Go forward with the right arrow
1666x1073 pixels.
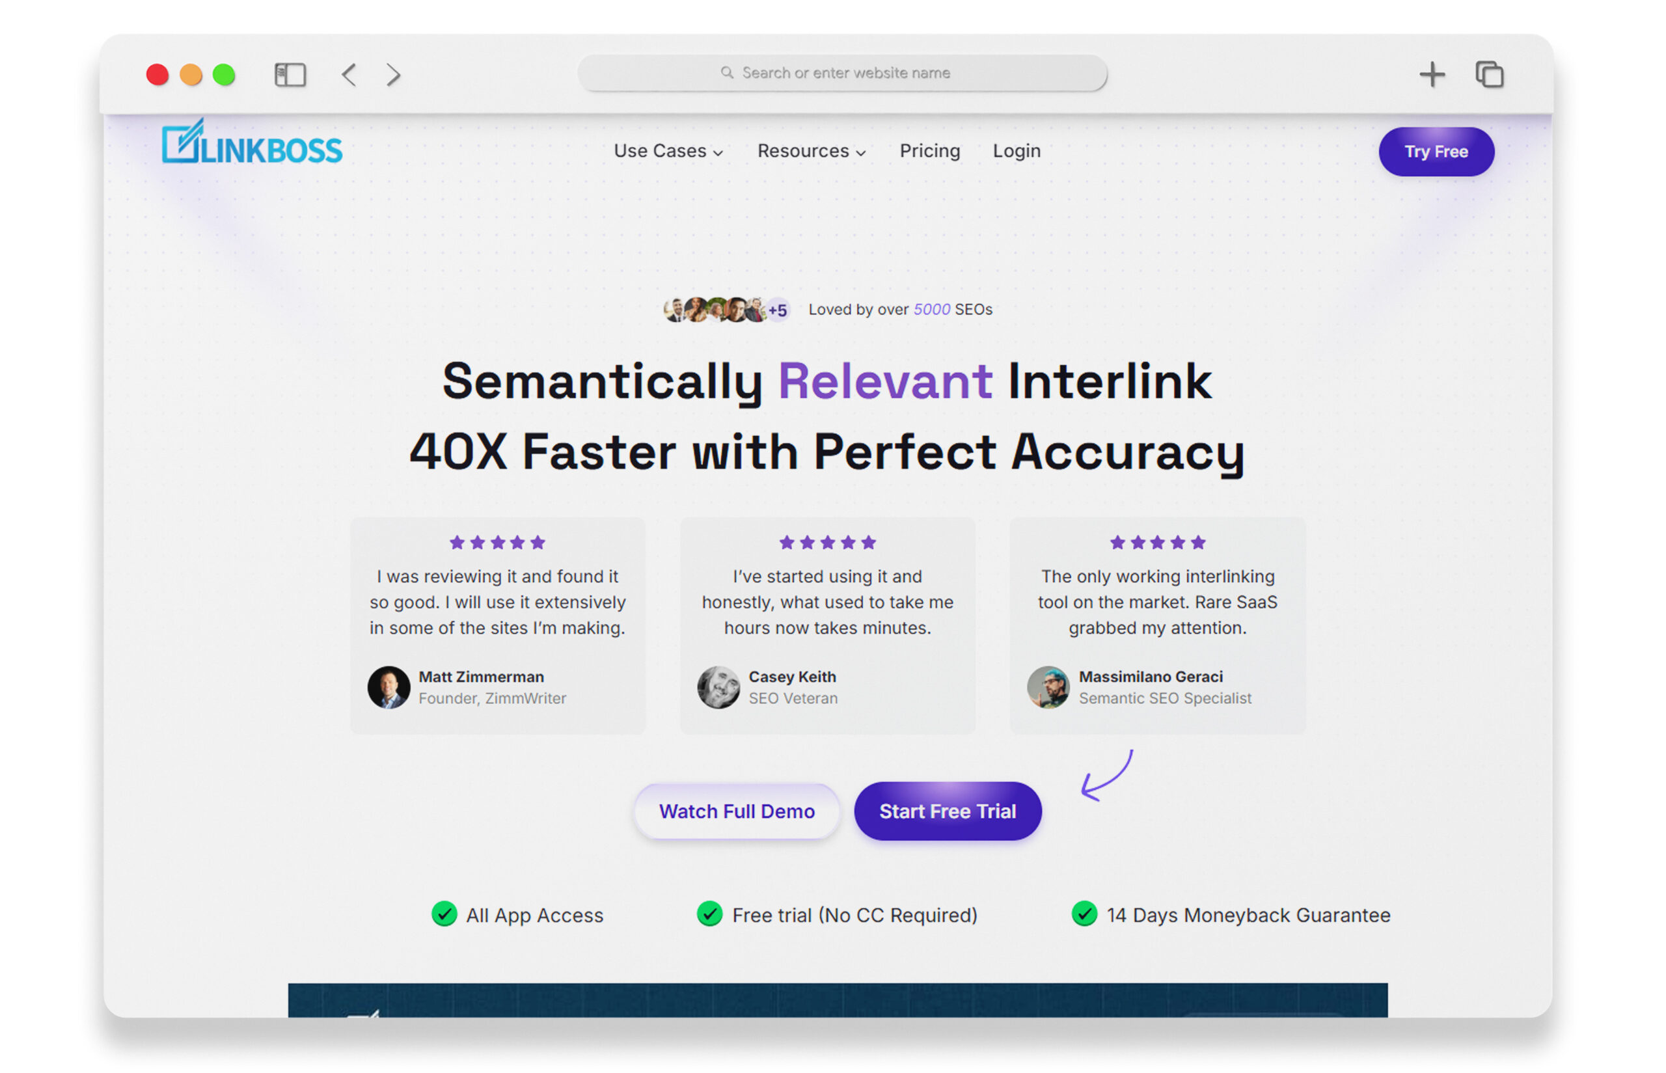click(393, 75)
